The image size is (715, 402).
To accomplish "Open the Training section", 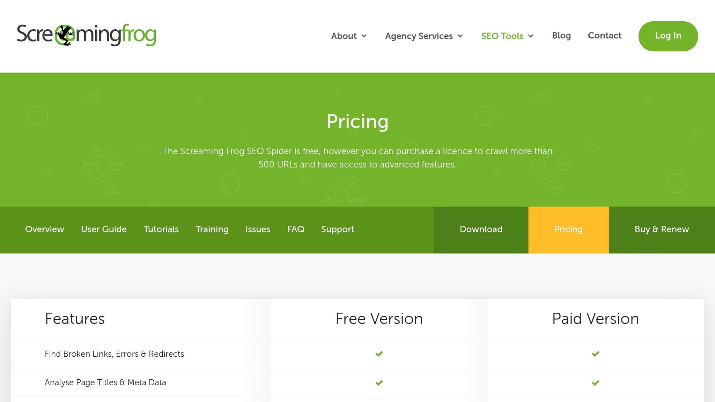I will click(212, 229).
